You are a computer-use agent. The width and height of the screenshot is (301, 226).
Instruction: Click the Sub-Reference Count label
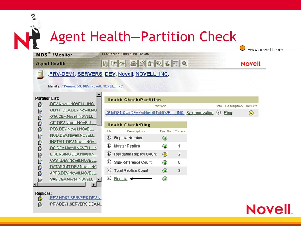click(133, 162)
